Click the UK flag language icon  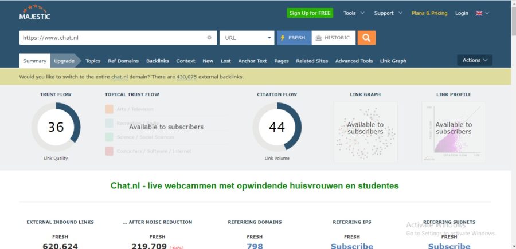(479, 13)
